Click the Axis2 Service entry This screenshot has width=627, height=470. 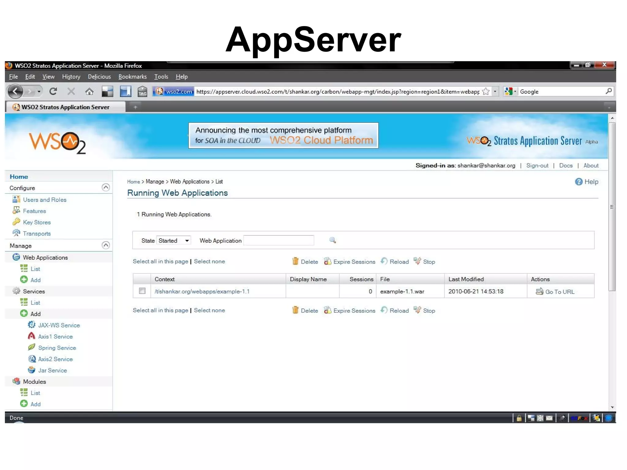tap(55, 359)
